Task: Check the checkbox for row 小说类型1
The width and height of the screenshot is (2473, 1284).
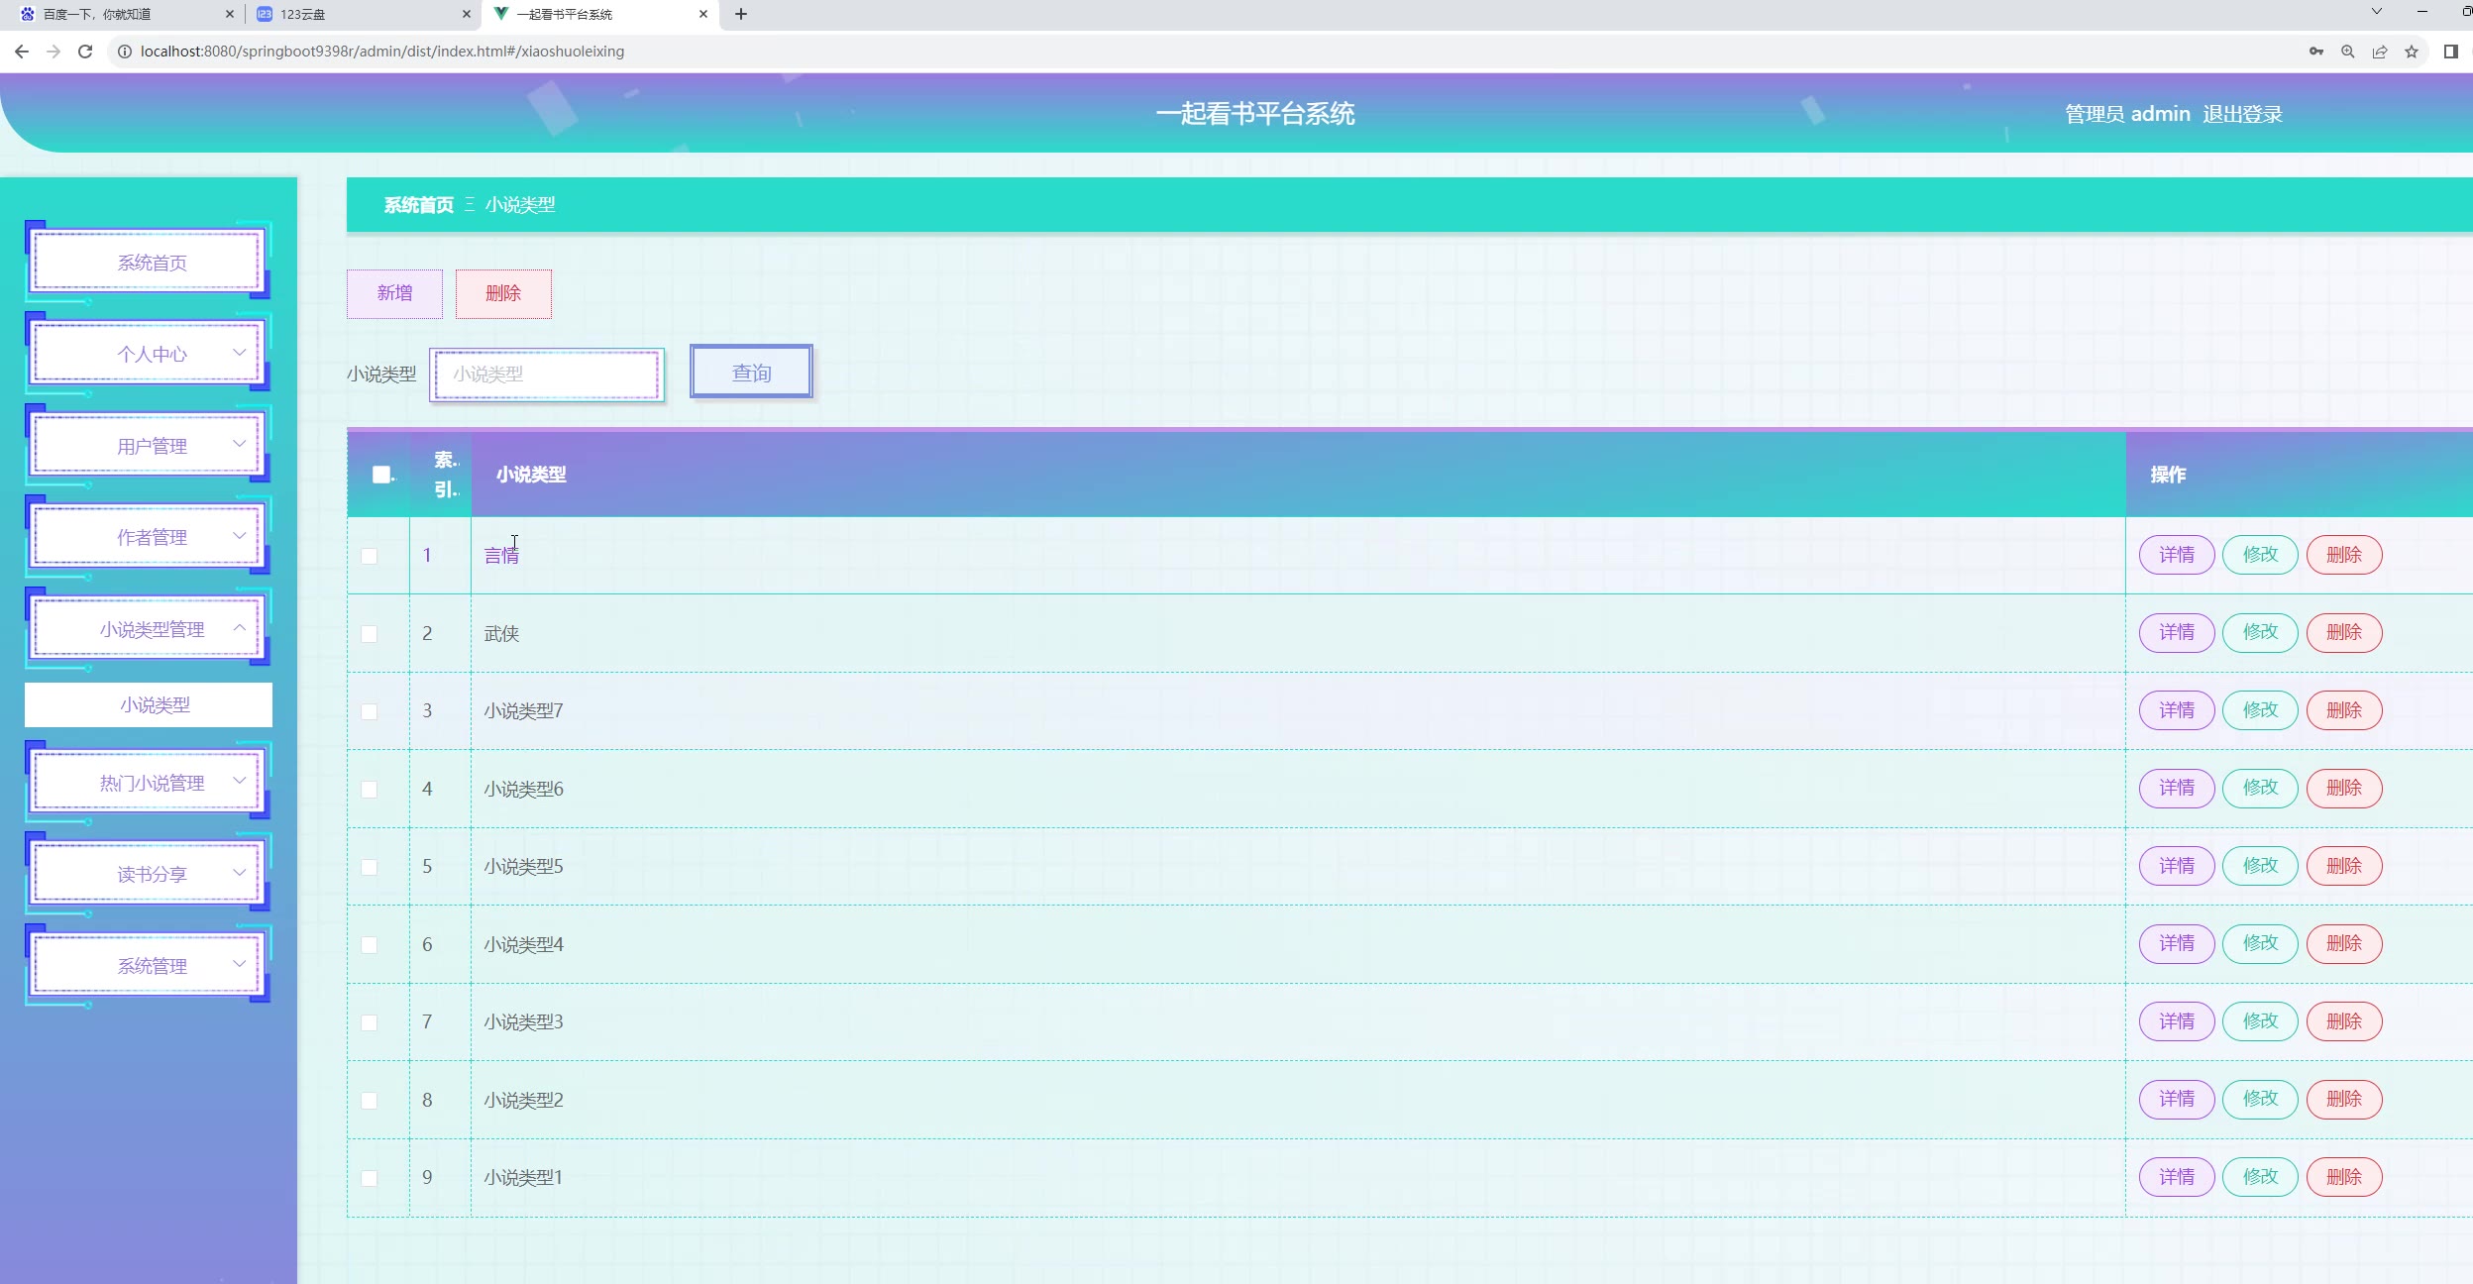Action: click(370, 1178)
